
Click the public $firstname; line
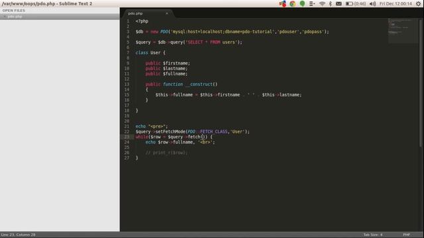tap(168, 63)
